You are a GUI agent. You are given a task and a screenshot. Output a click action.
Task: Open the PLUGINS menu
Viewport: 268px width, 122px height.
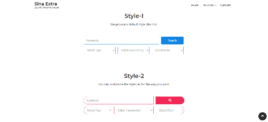[209, 5]
